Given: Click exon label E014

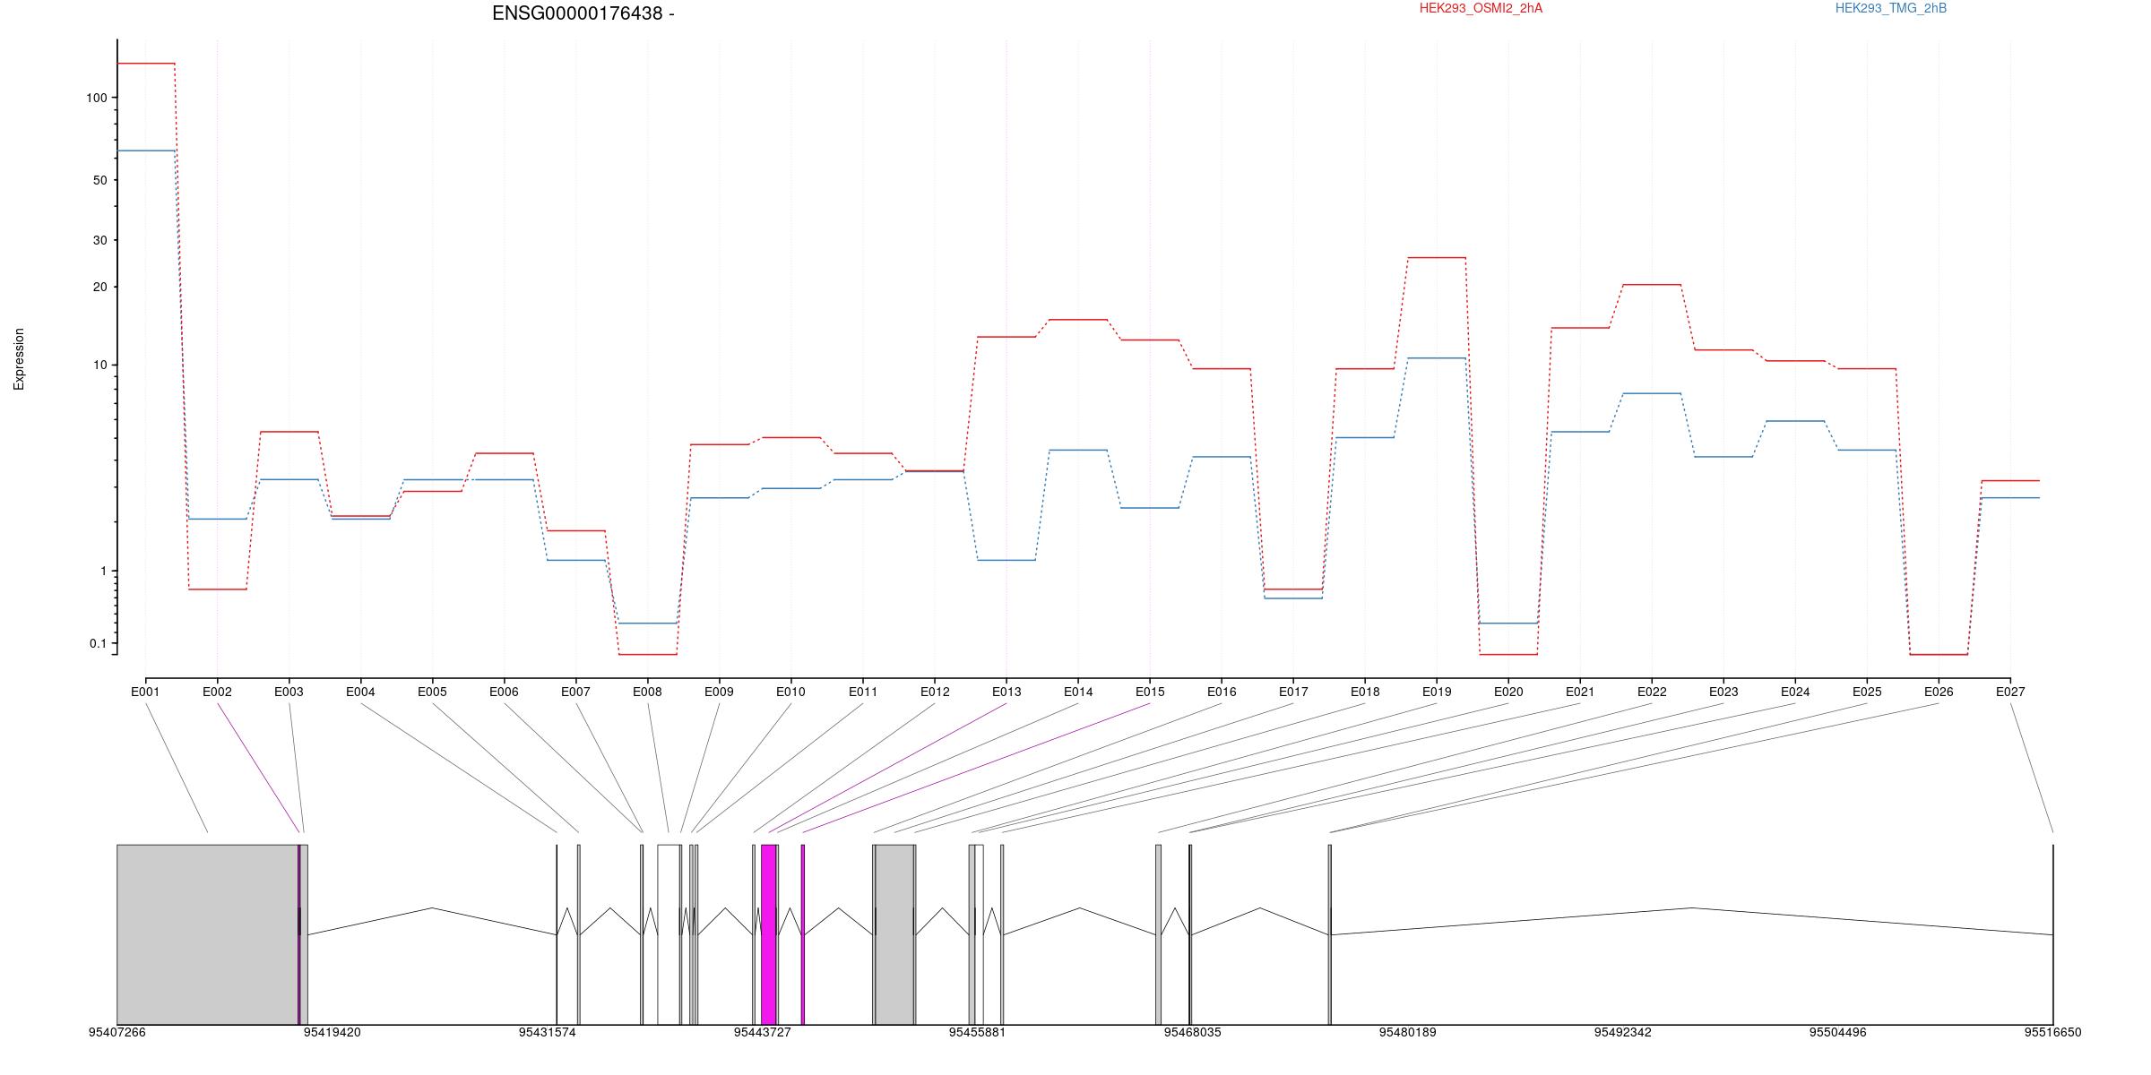Looking at the screenshot, I should (1078, 692).
